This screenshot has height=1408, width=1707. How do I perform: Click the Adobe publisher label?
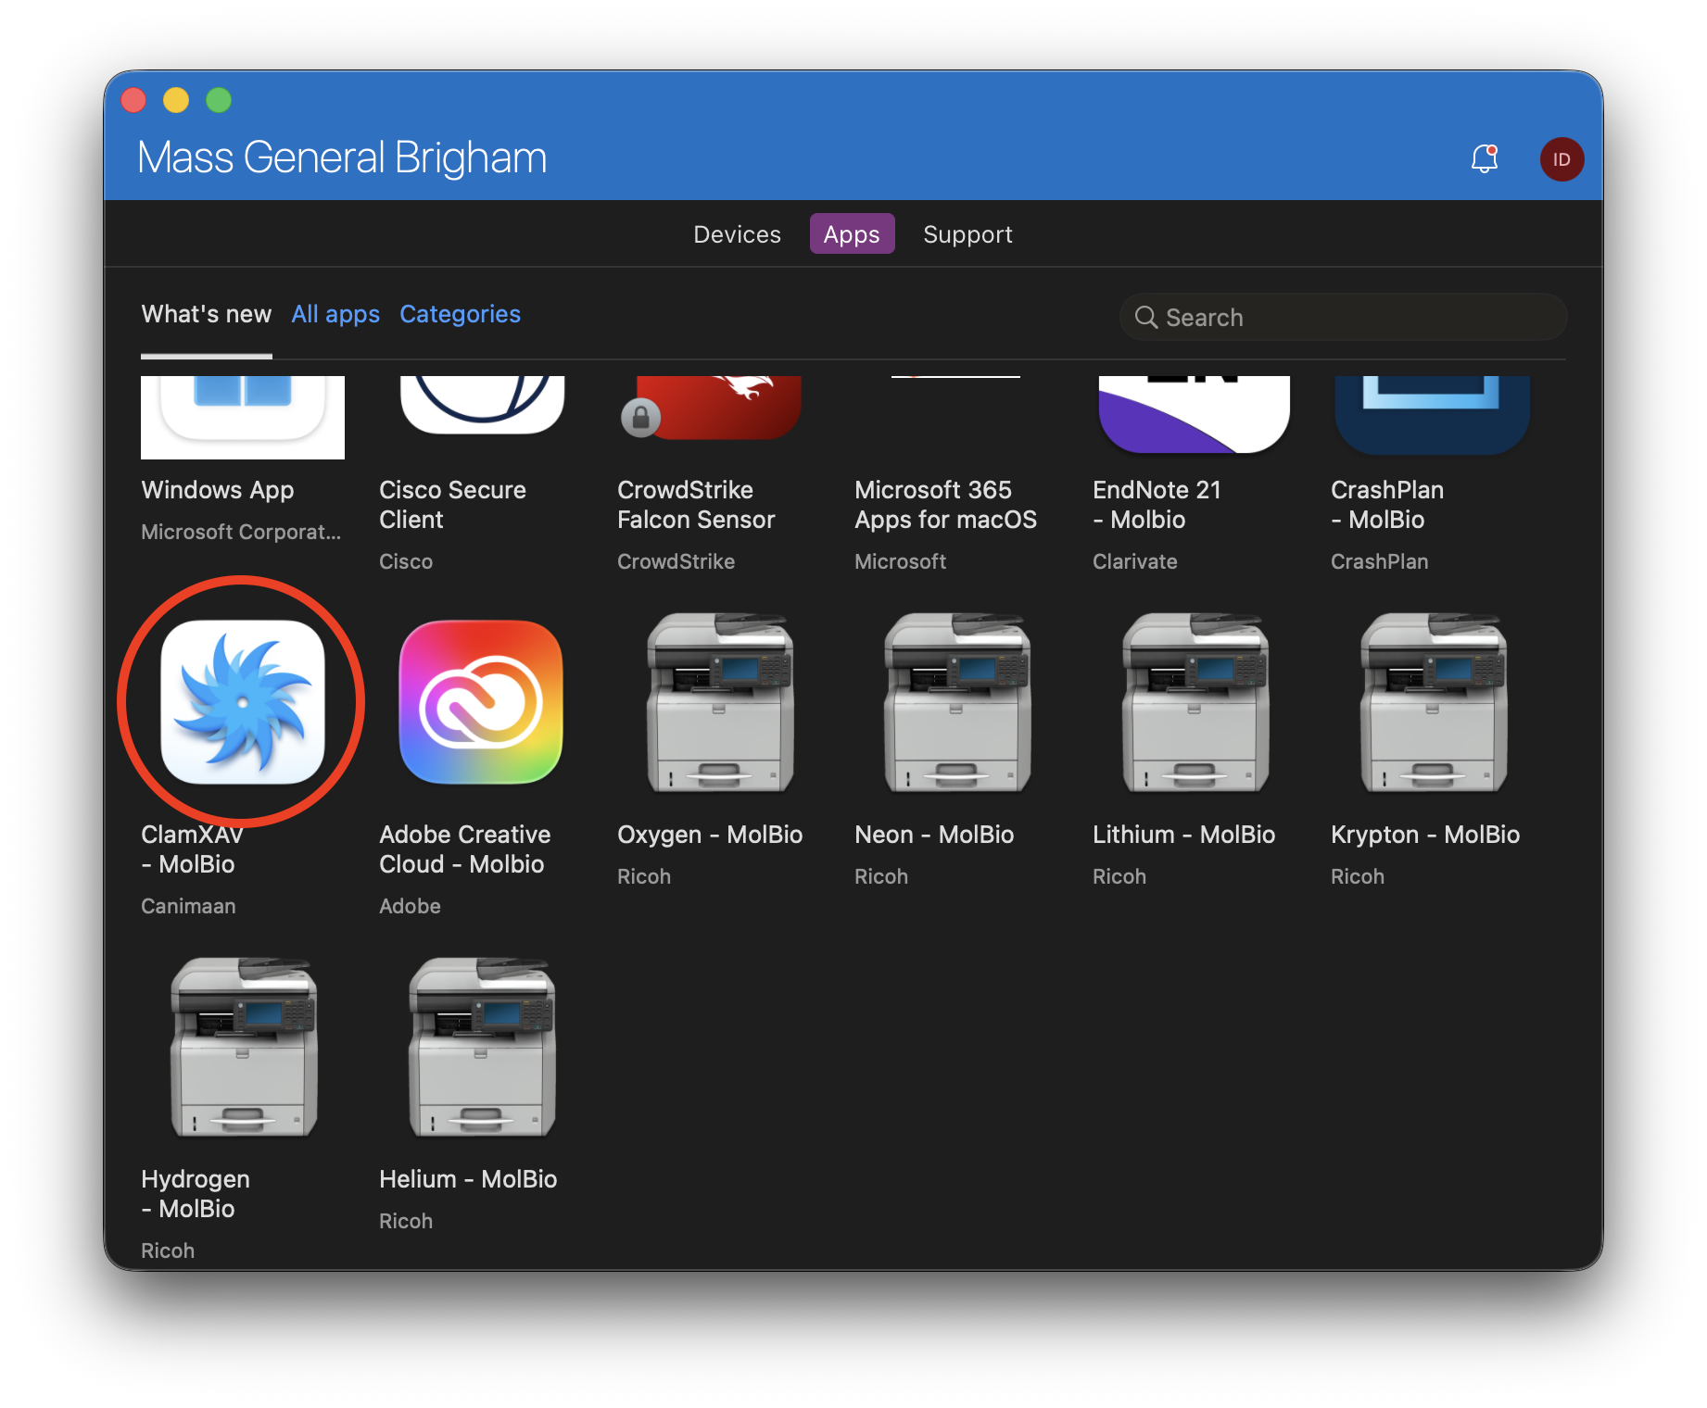[410, 906]
